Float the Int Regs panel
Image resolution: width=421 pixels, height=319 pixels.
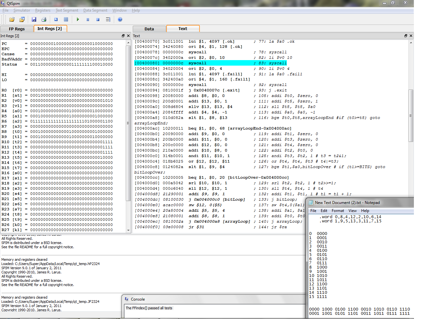[123, 36]
